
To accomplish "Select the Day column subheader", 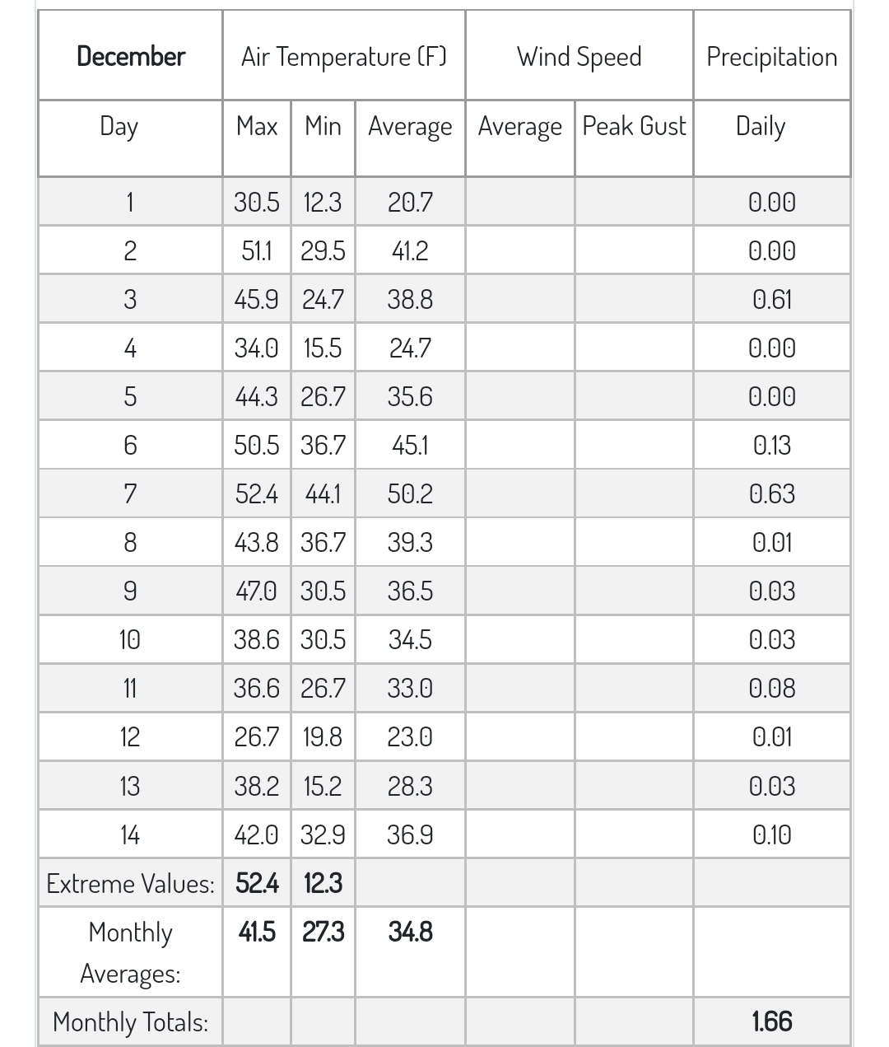I will pos(119,126).
